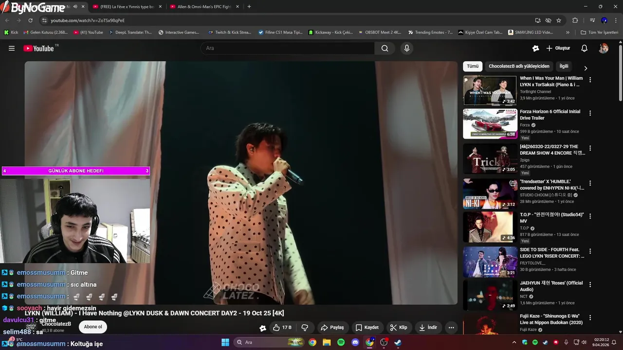Bookmark this page with the star icon

(x=559, y=20)
